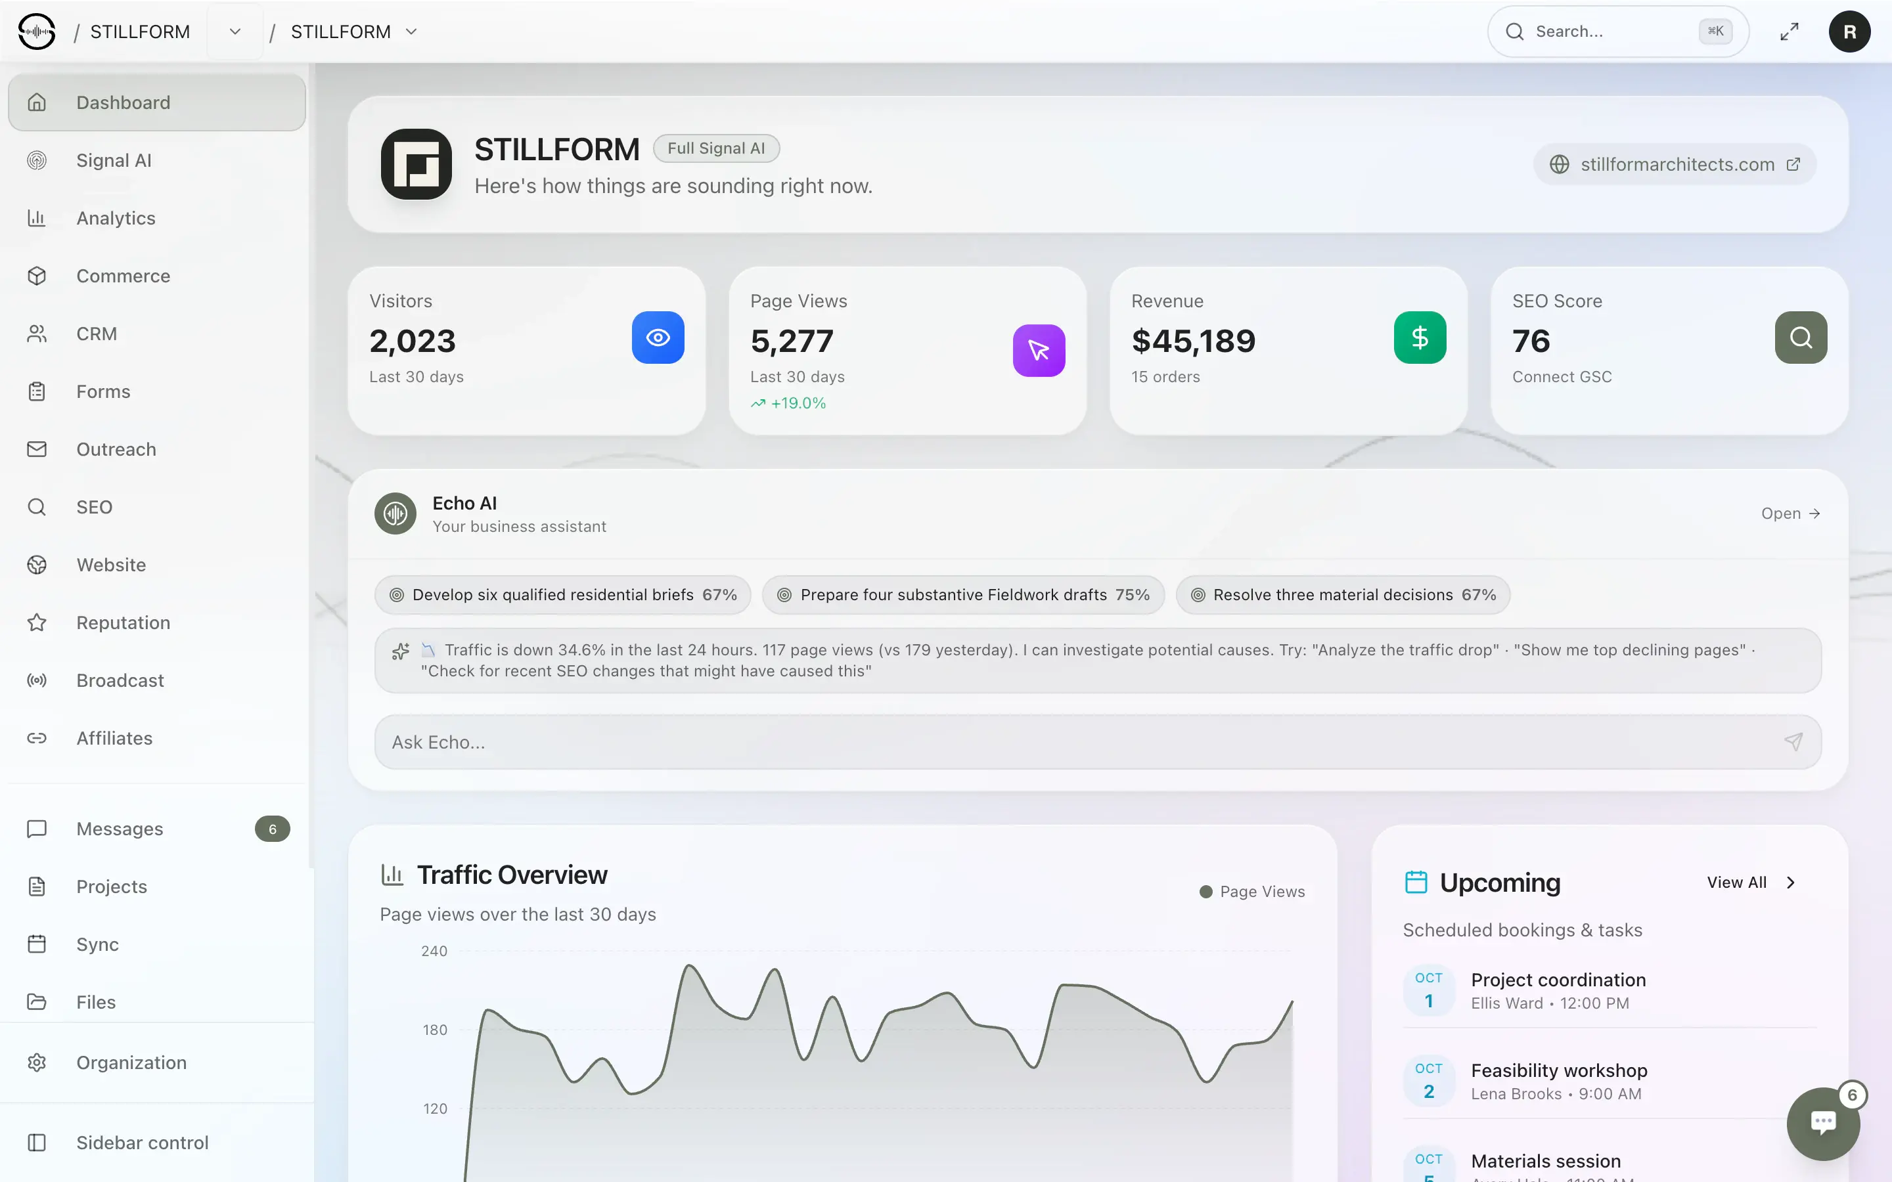1892x1182 pixels.
Task: Toggle the Sidebar control
Action: point(156,1143)
